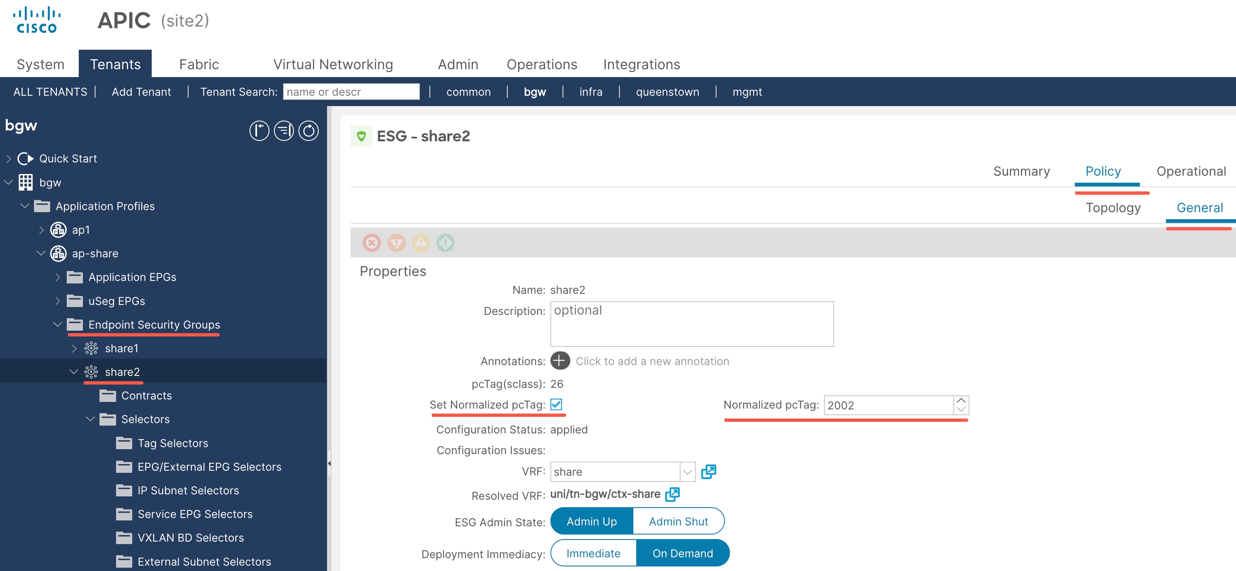Click the Normalized pcTag value field

click(x=888, y=405)
